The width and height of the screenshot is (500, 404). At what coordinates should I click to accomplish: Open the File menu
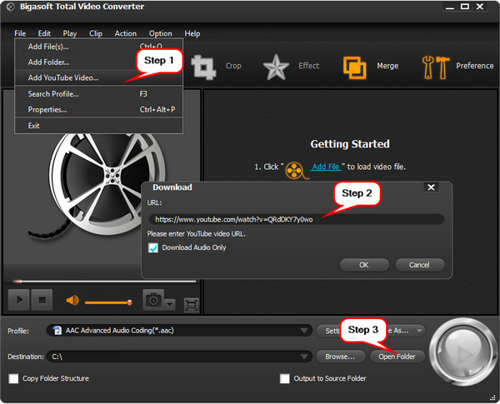click(x=20, y=33)
